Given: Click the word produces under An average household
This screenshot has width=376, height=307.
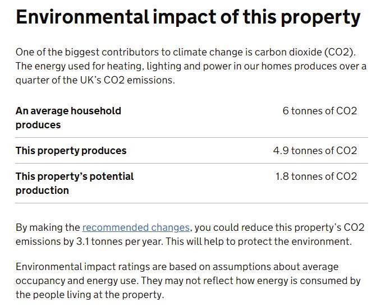Looking at the screenshot, I should [x=38, y=125].
